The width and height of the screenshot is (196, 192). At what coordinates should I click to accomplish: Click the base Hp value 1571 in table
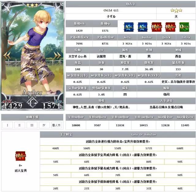(105, 31)
